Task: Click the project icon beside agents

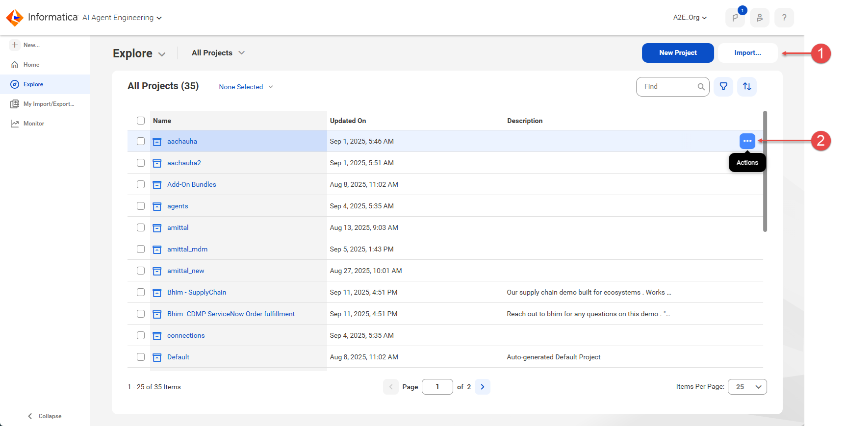Action: [x=157, y=206]
